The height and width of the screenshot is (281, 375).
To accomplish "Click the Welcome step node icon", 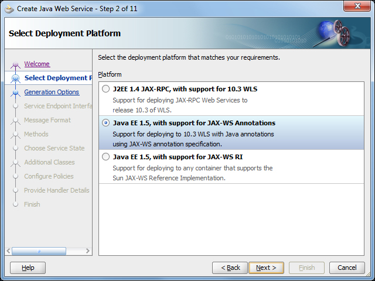I will tap(15, 64).
